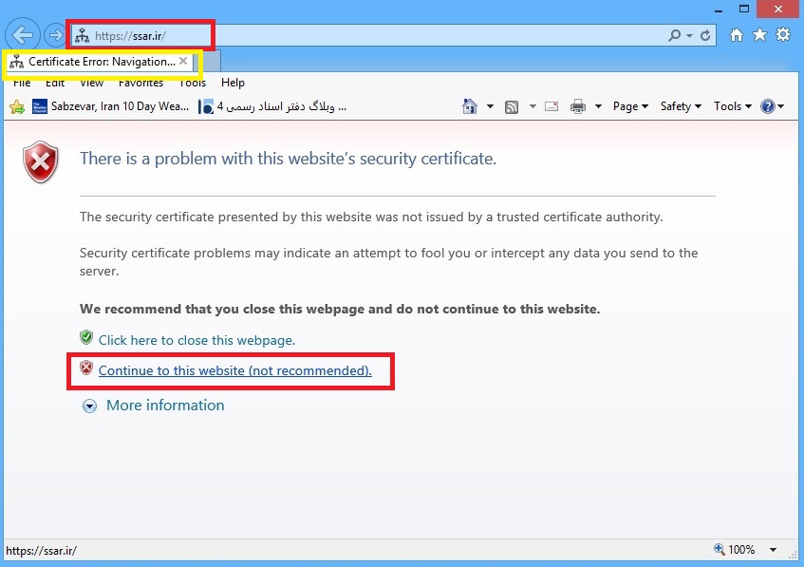Open the Favorites menu in the menu bar
804x567 pixels.
click(140, 84)
